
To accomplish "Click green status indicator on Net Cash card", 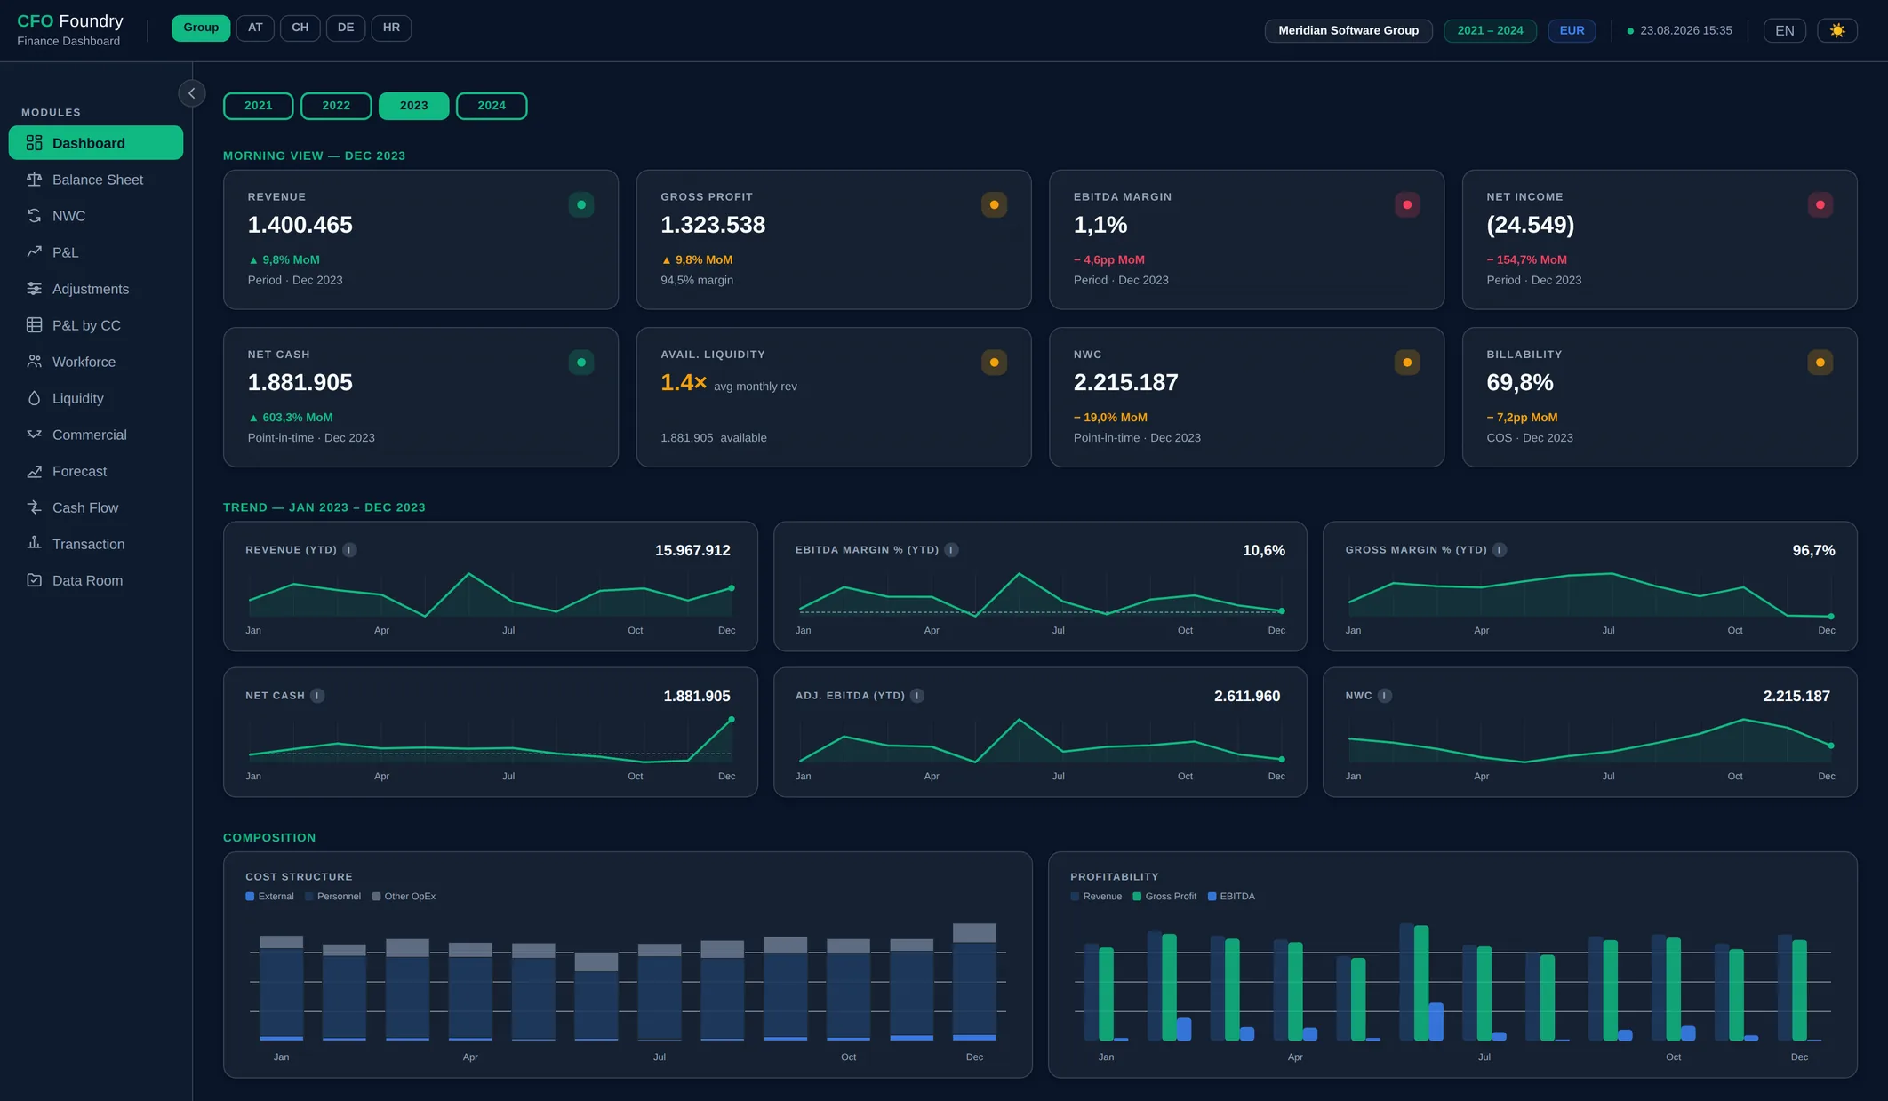I will [x=581, y=363].
